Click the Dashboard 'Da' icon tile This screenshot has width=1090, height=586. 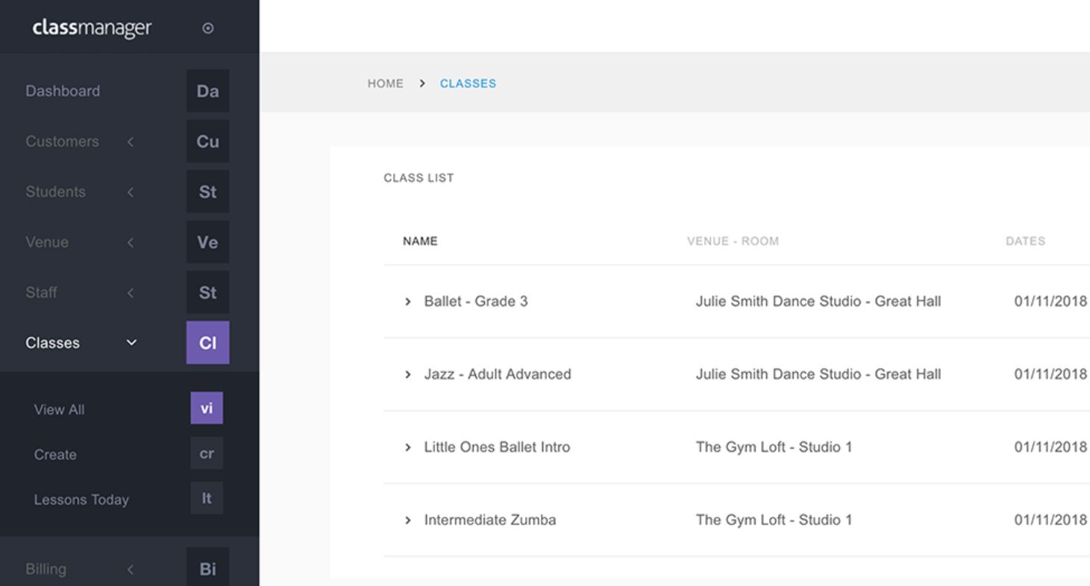(207, 91)
